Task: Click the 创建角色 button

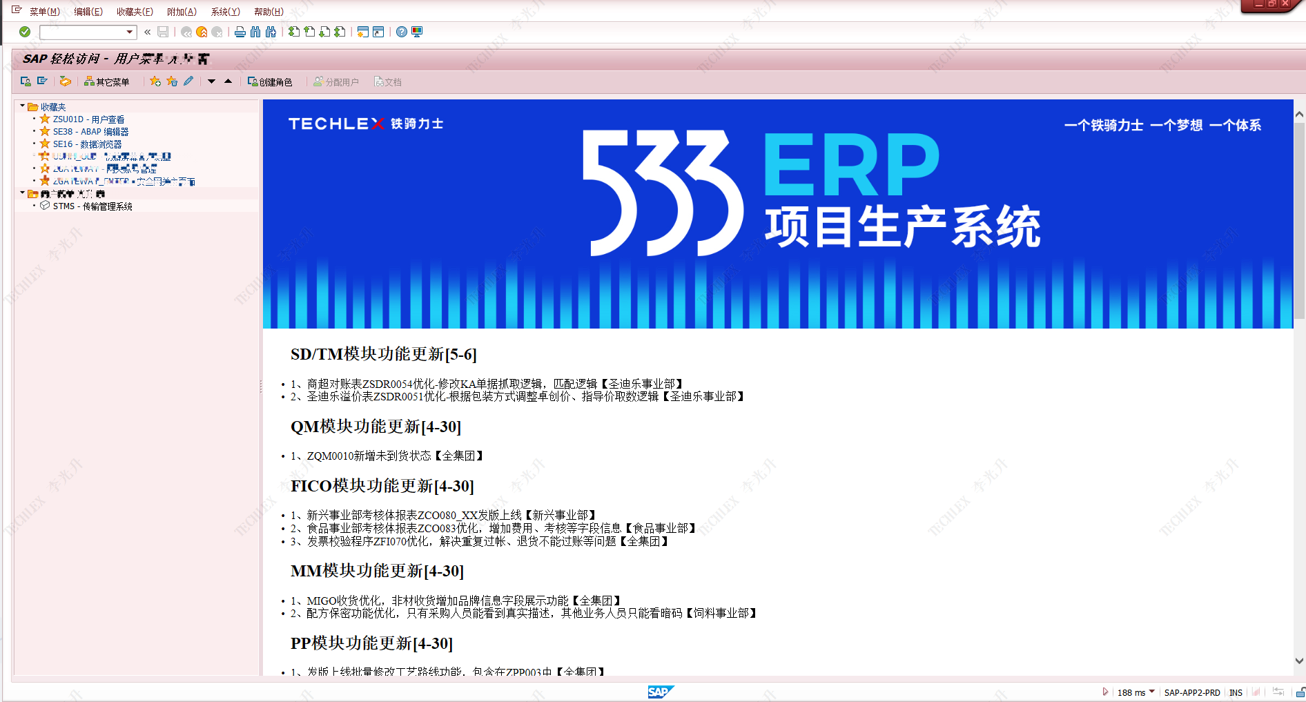Action: [x=270, y=81]
